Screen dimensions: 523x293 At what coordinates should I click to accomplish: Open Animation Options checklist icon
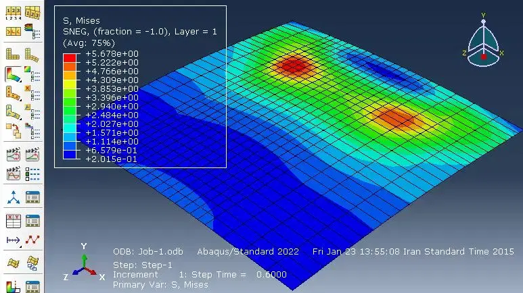[x=32, y=174]
